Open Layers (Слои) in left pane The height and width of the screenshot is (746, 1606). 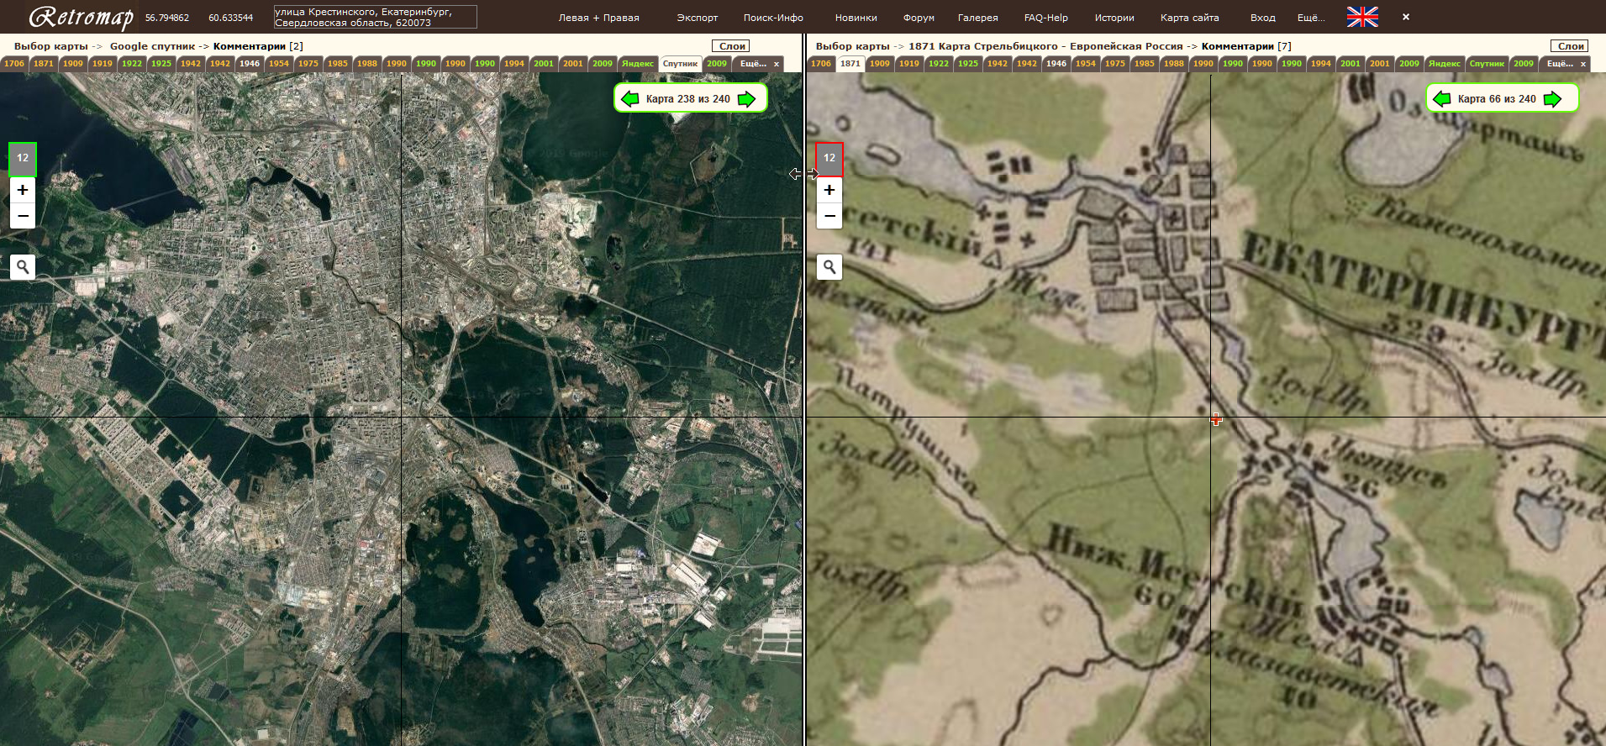click(732, 46)
